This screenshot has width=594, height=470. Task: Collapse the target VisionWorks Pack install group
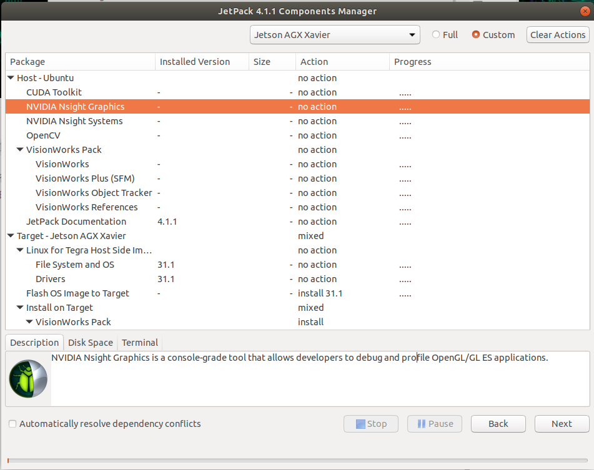(x=29, y=322)
